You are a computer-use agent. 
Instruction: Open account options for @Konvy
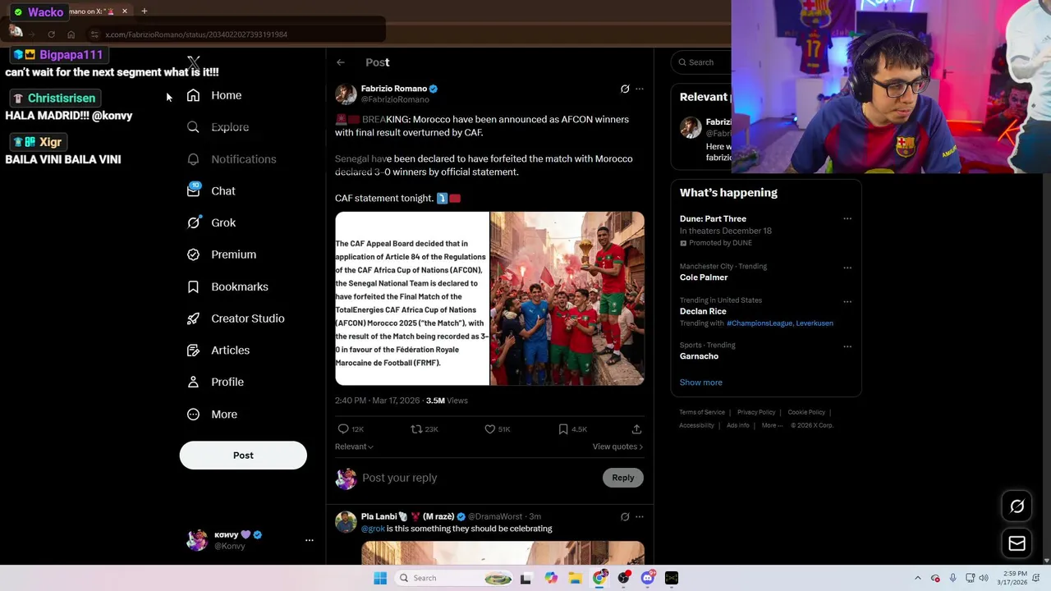coord(310,540)
